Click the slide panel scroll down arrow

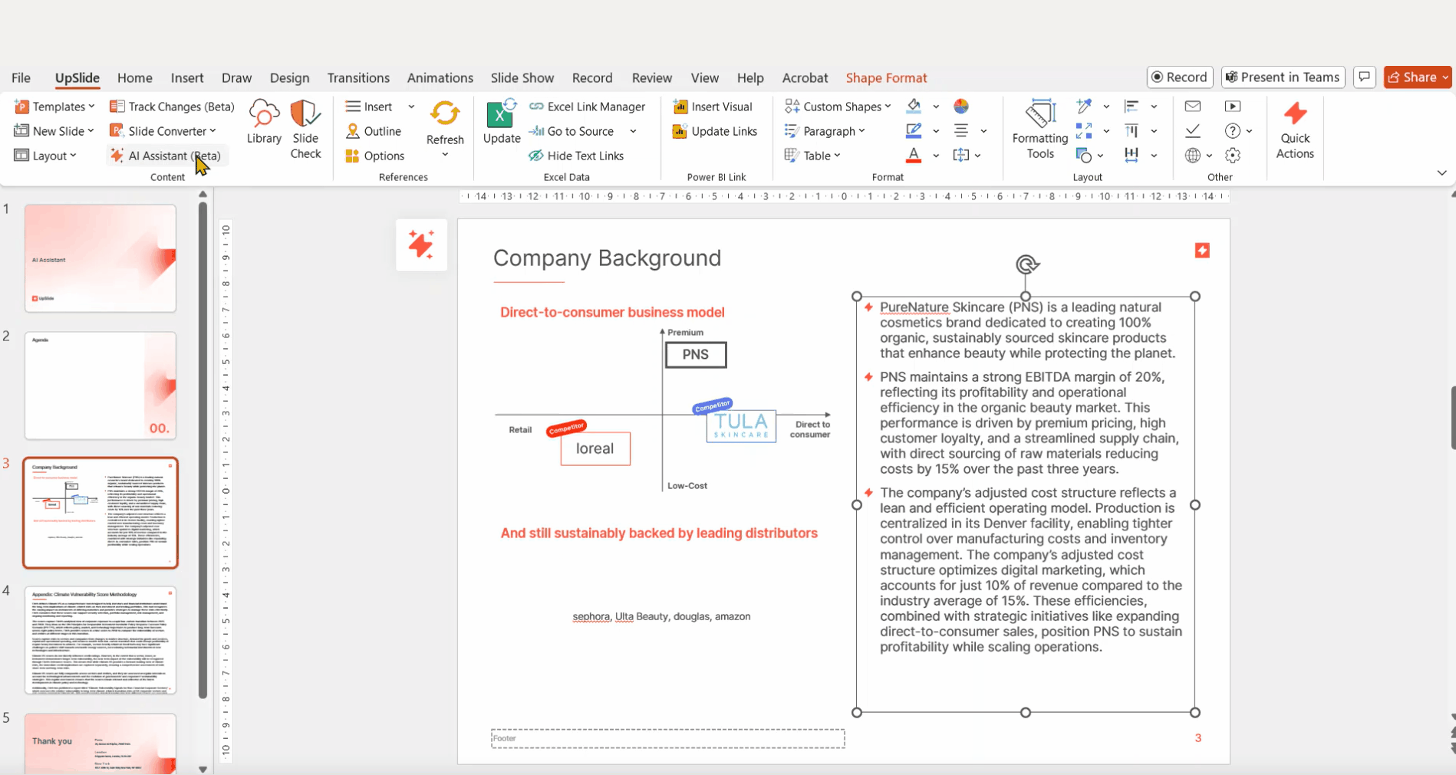pyautogui.click(x=203, y=768)
